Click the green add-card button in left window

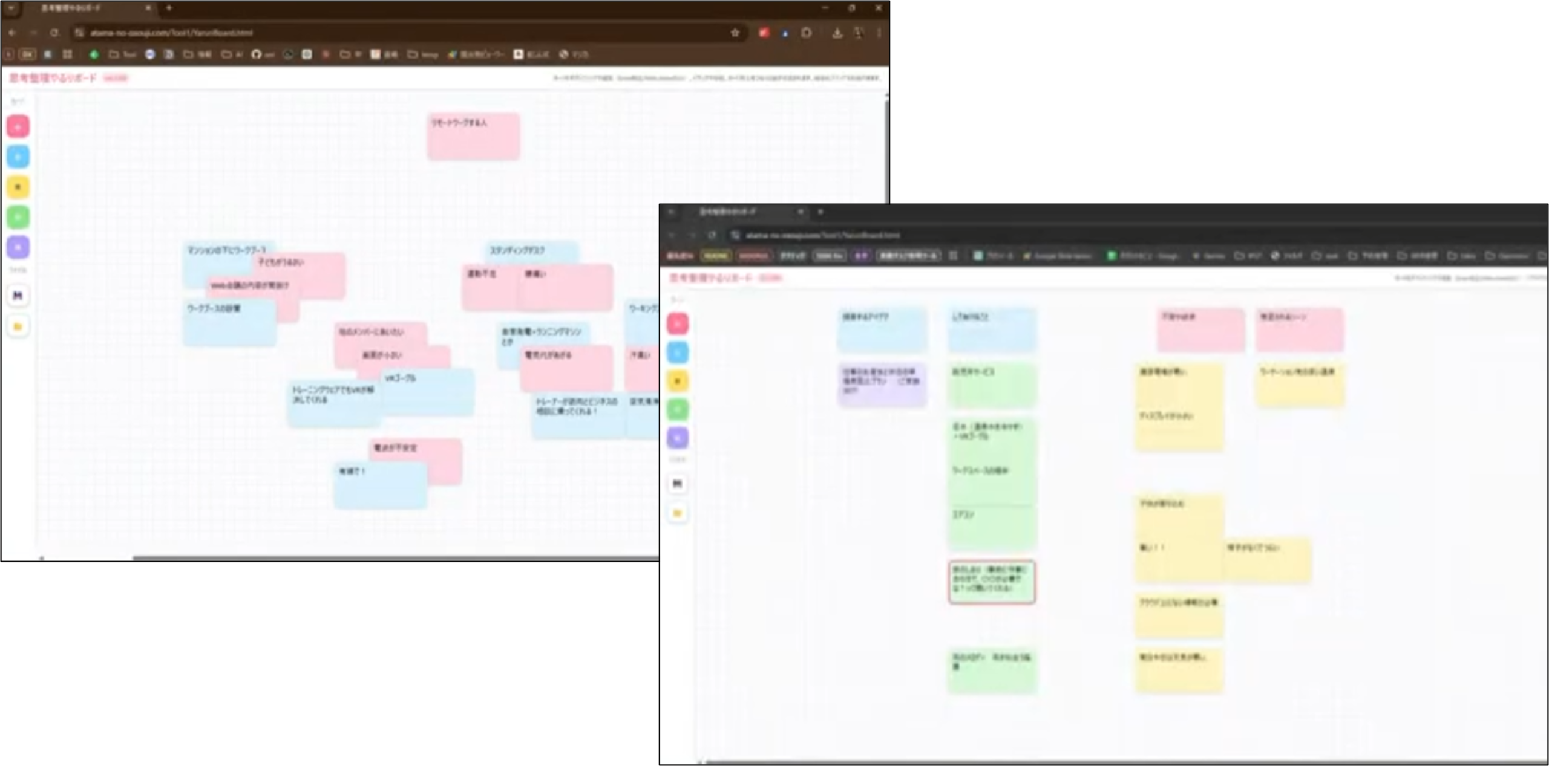(18, 217)
